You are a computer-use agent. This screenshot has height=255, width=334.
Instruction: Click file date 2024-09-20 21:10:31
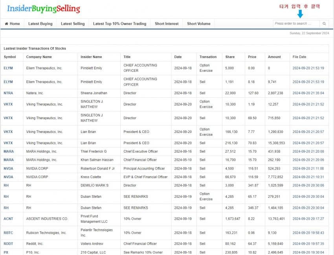pos(308,177)
